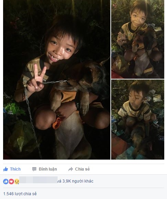Click the Bình luận text label
The height and width of the screenshot is (199, 167).
pyautogui.click(x=48, y=169)
